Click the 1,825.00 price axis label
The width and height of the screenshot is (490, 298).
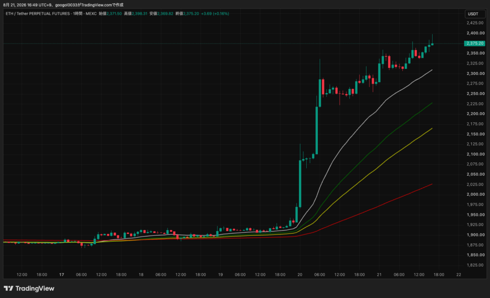(475, 265)
